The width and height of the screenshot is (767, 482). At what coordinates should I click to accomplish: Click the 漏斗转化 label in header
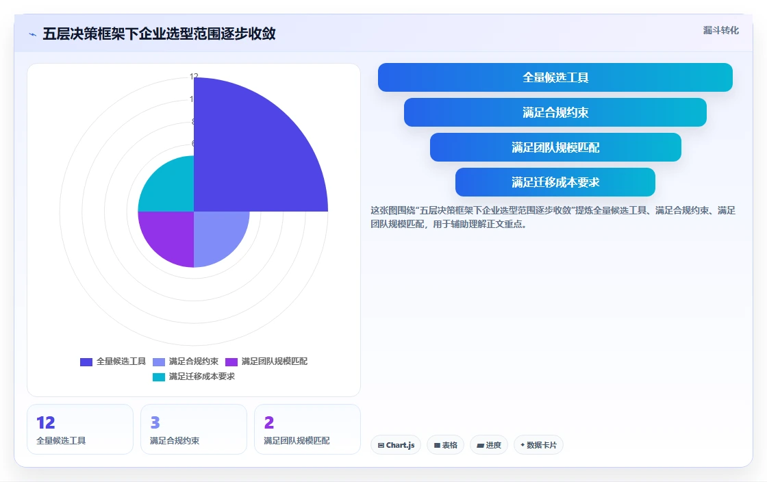click(x=720, y=30)
